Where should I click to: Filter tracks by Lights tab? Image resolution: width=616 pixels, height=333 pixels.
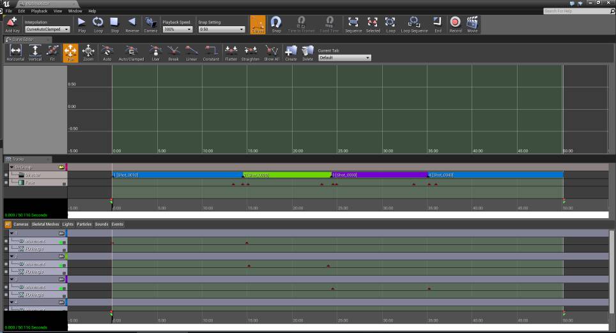pos(68,225)
